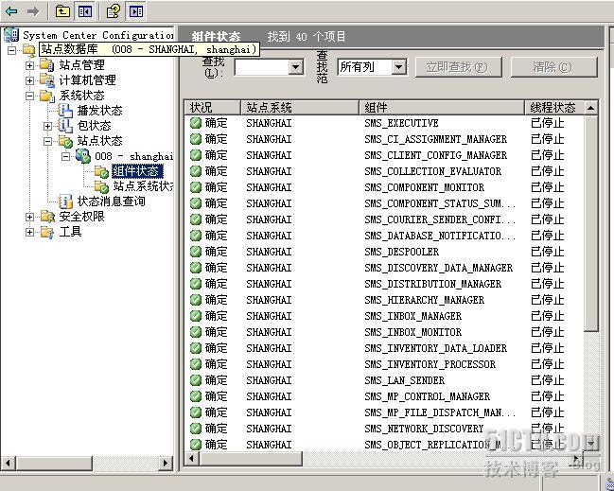Click the vertical scrollbar thumb in component list

pos(591,223)
